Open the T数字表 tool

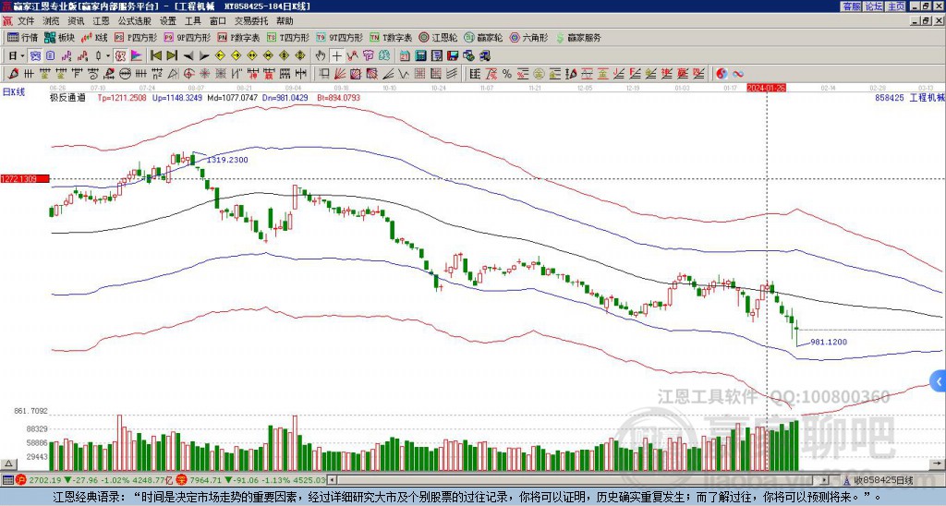pyautogui.click(x=391, y=37)
